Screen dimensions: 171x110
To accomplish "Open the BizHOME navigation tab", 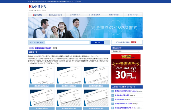I will [37, 15].
